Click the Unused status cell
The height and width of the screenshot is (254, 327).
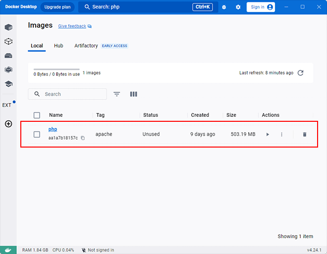click(x=151, y=134)
